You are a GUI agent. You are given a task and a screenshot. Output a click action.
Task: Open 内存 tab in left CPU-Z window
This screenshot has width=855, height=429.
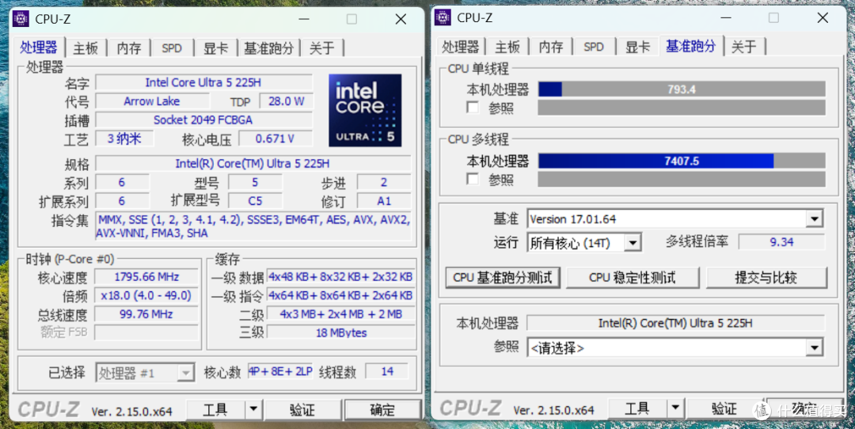tap(129, 48)
